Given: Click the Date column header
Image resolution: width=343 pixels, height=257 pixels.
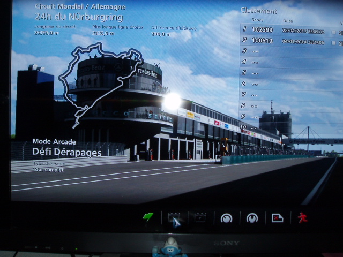Looking at the screenshot, I should coord(288,20).
